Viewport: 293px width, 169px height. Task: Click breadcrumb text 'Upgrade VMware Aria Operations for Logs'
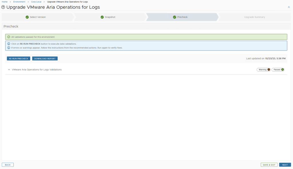pos(68,2)
